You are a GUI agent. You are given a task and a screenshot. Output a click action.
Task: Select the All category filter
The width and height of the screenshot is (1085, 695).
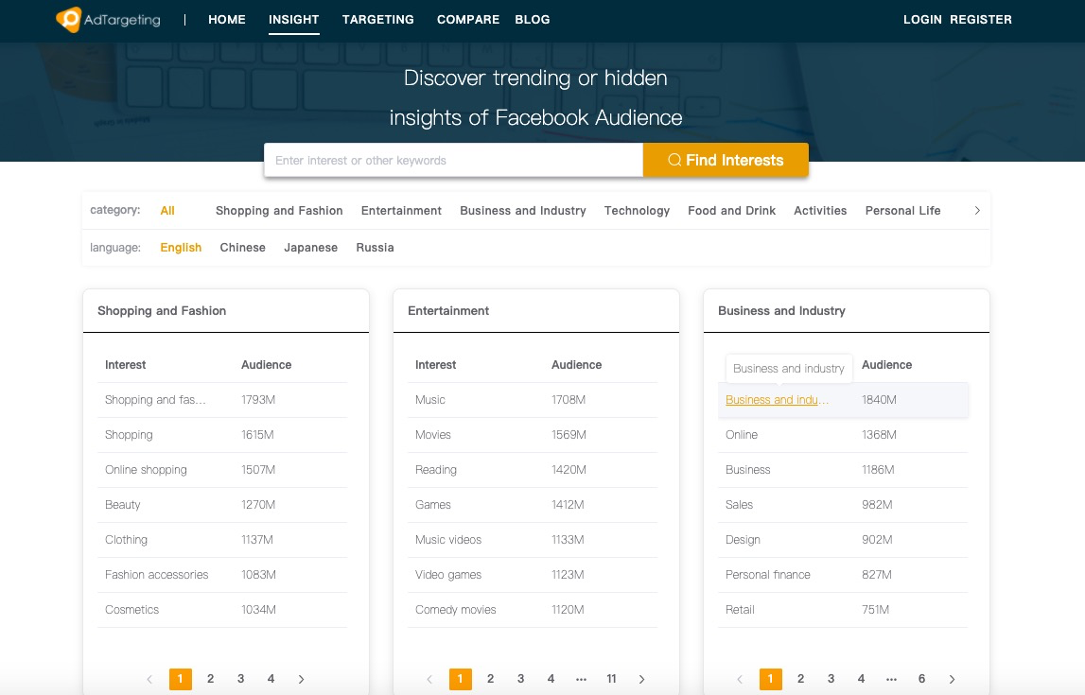(167, 211)
